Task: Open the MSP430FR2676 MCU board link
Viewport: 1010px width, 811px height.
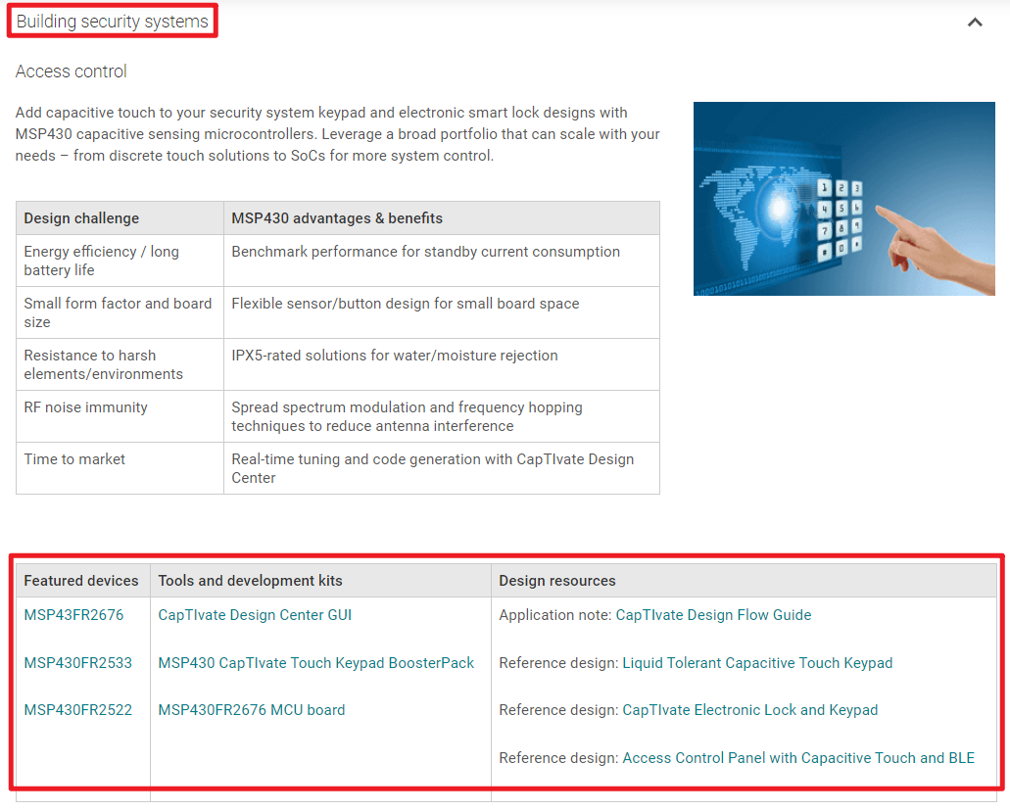Action: (x=251, y=710)
